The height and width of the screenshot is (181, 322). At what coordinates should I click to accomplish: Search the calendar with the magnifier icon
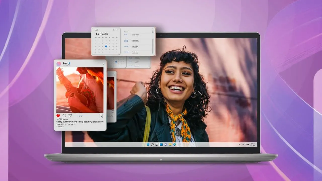114,30
